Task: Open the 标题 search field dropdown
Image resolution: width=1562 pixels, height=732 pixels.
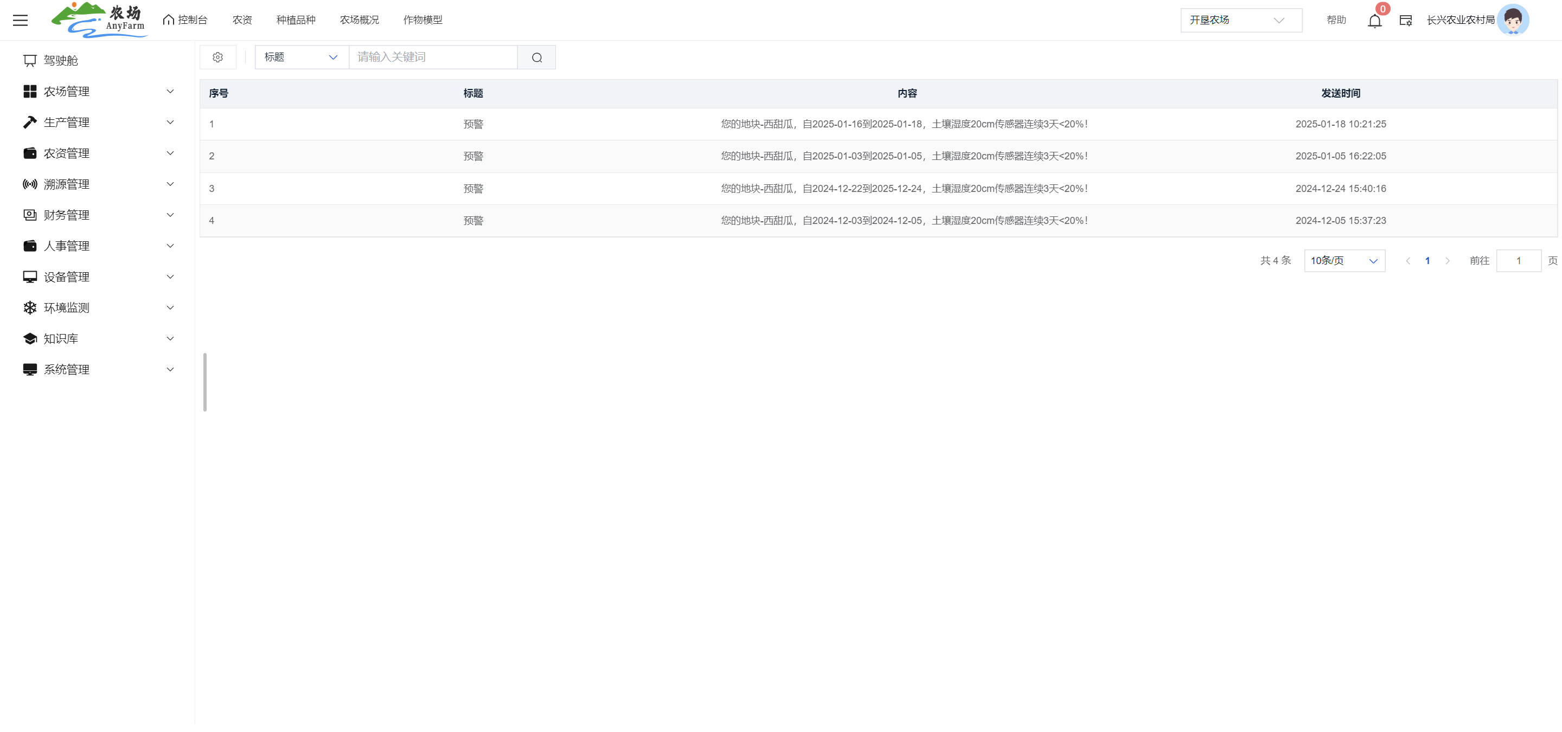Action: [x=302, y=57]
